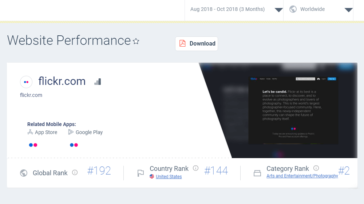The width and height of the screenshot is (364, 204).
Task: Open the Flickr app icon under App Store
Action: pyautogui.click(x=33, y=145)
